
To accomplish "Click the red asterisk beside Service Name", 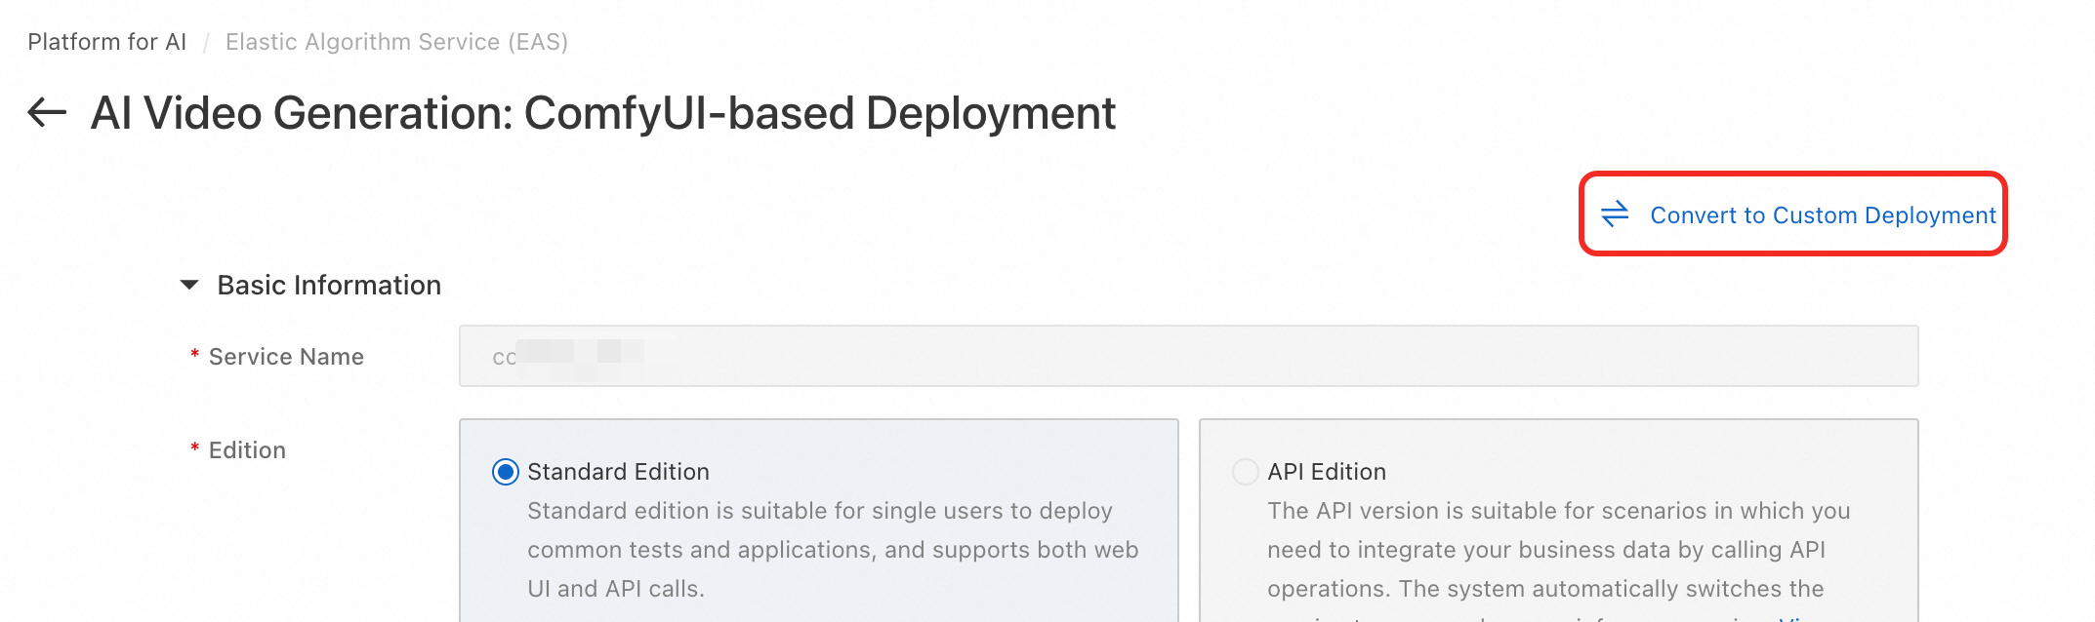I will click(x=195, y=355).
